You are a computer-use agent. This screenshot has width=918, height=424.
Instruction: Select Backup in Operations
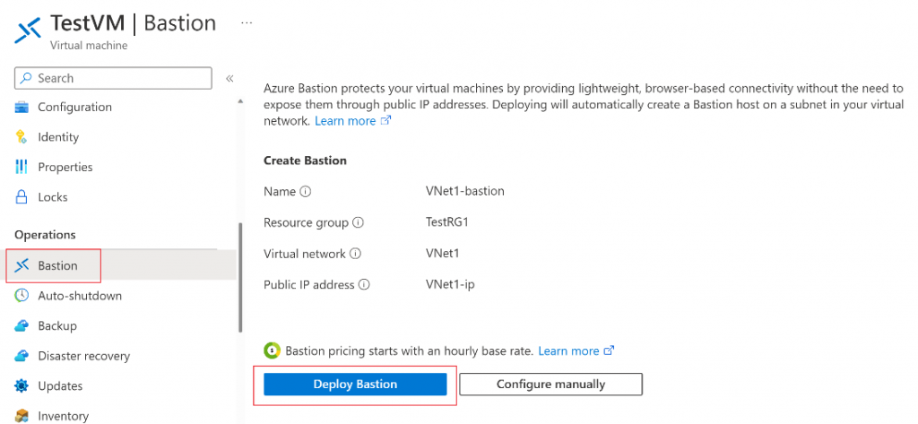tap(57, 325)
